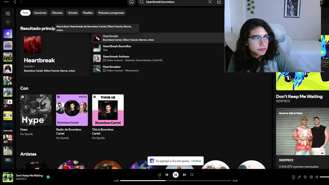Mute with the speaker volume icon
The image size is (329, 185).
click(317, 177)
